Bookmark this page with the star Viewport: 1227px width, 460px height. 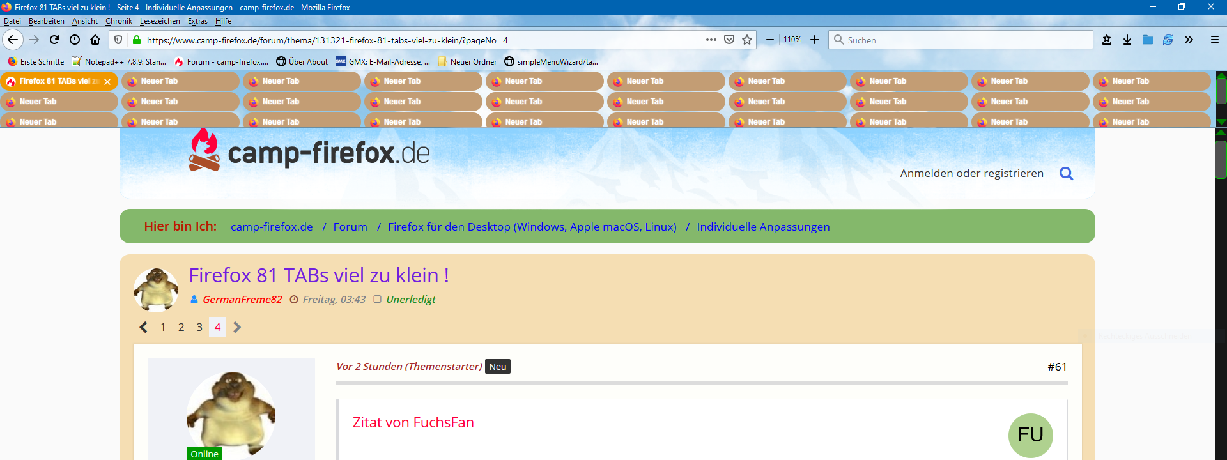point(747,40)
